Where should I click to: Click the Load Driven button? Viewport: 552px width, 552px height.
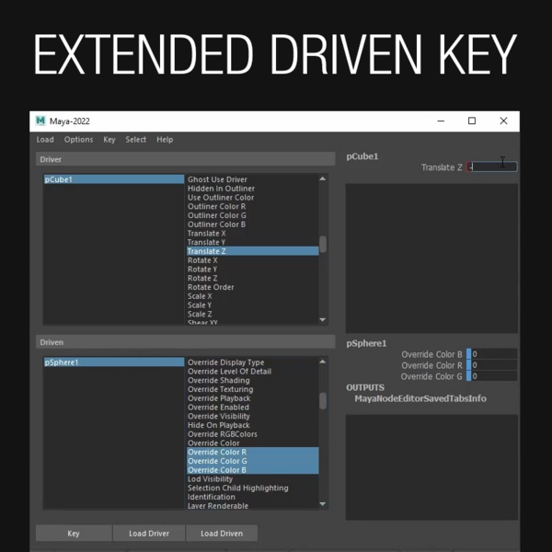[222, 533]
